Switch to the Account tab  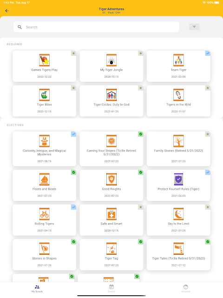(186, 288)
